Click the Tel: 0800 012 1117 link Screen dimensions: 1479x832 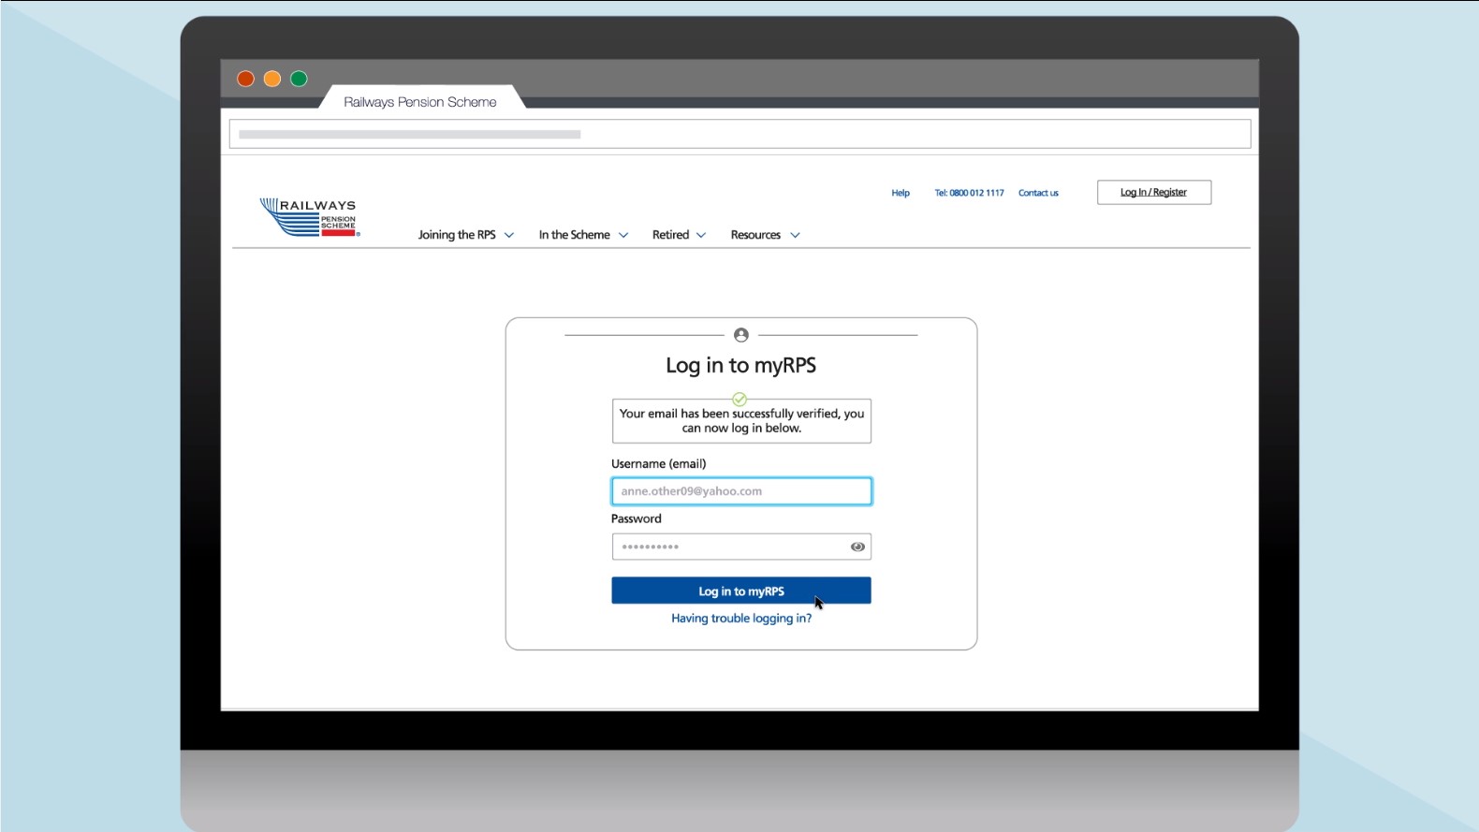[969, 193]
